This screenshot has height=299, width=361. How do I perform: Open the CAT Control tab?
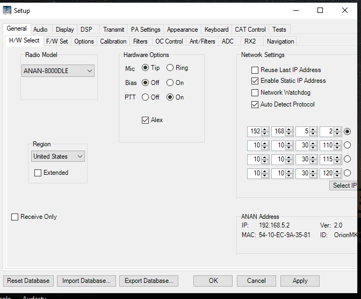(x=250, y=30)
